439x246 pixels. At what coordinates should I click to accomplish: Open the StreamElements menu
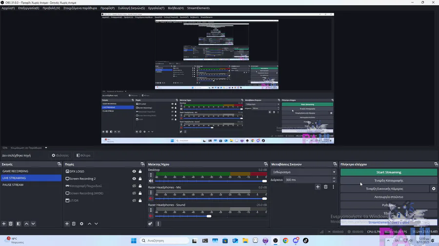tap(198, 8)
